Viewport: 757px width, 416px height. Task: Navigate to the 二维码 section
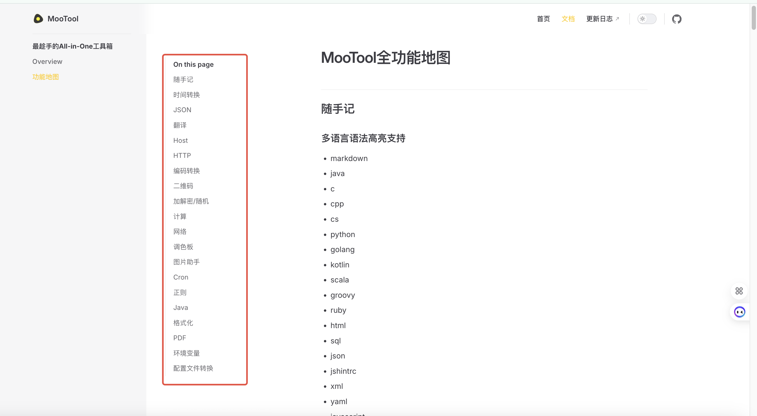point(183,186)
